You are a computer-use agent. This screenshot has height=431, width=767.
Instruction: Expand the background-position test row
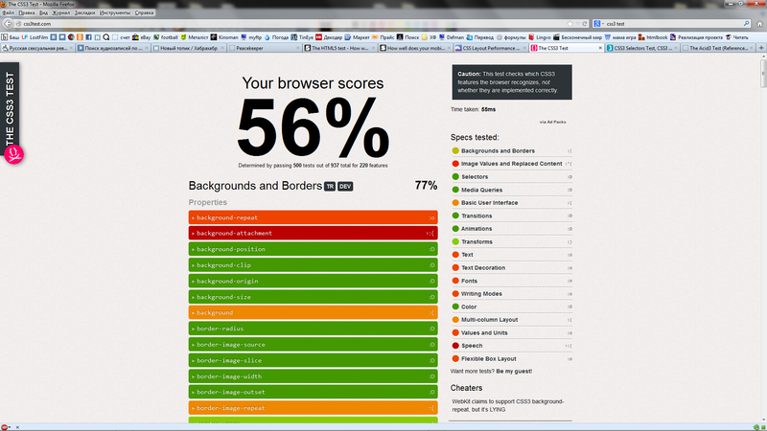click(314, 249)
